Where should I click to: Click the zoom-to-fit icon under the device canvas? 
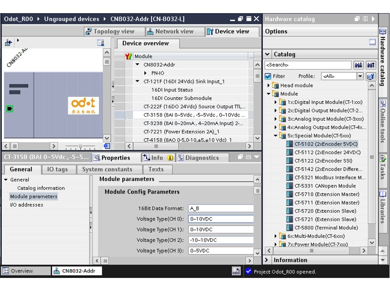tap(107, 146)
